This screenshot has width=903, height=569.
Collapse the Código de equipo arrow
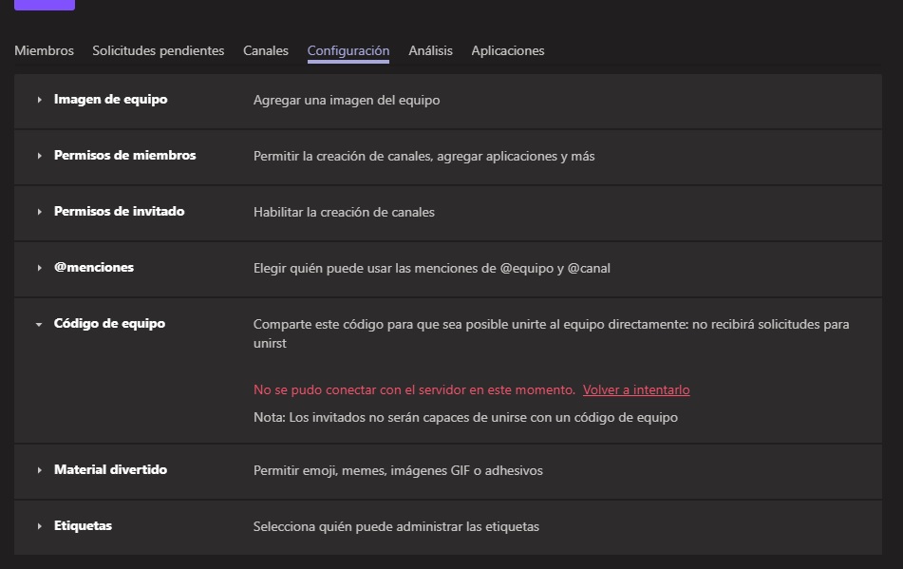(39, 324)
